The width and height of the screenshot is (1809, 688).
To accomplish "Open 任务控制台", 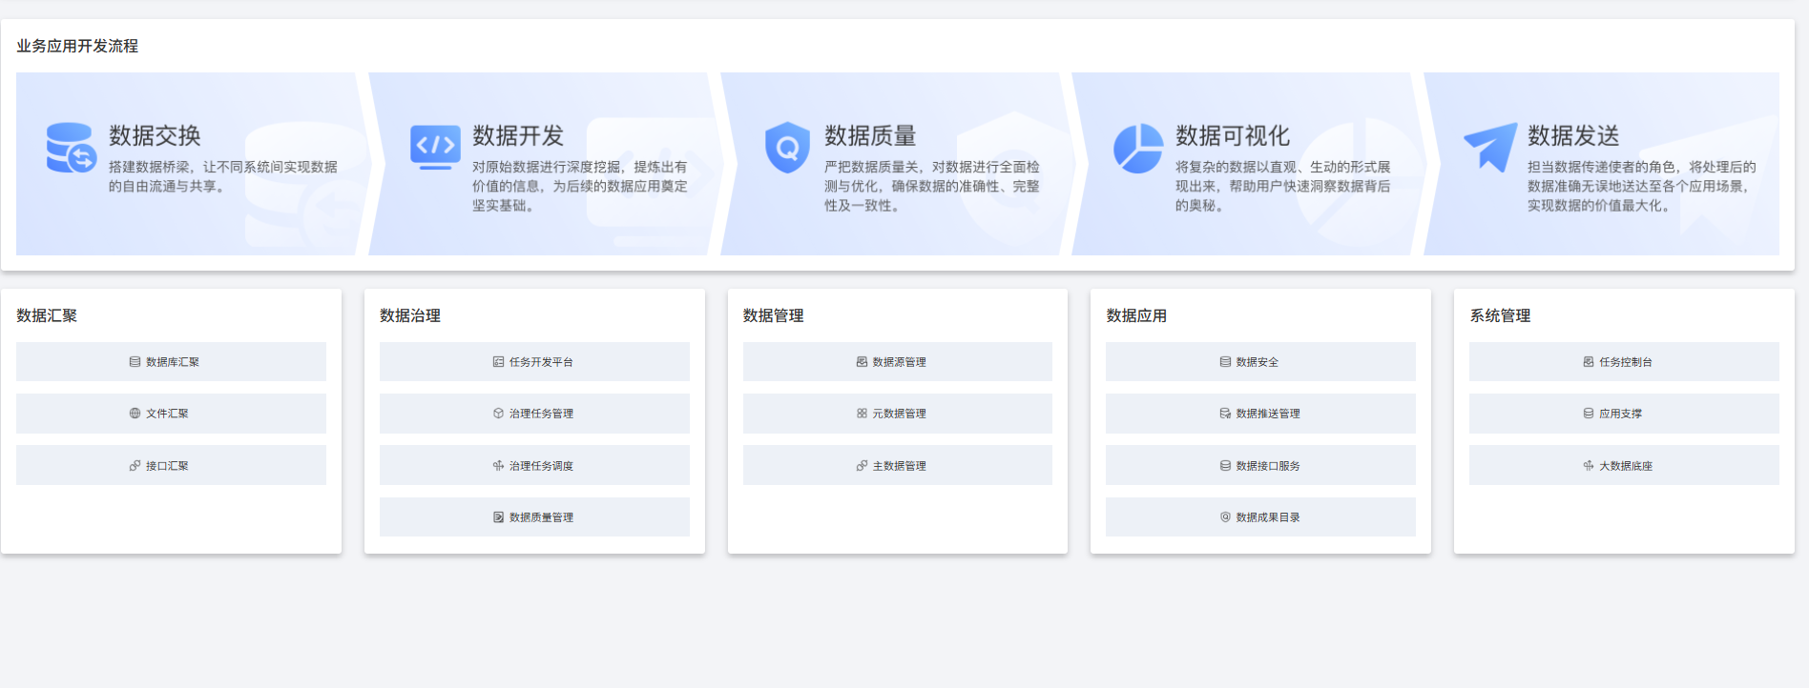I will (1624, 362).
